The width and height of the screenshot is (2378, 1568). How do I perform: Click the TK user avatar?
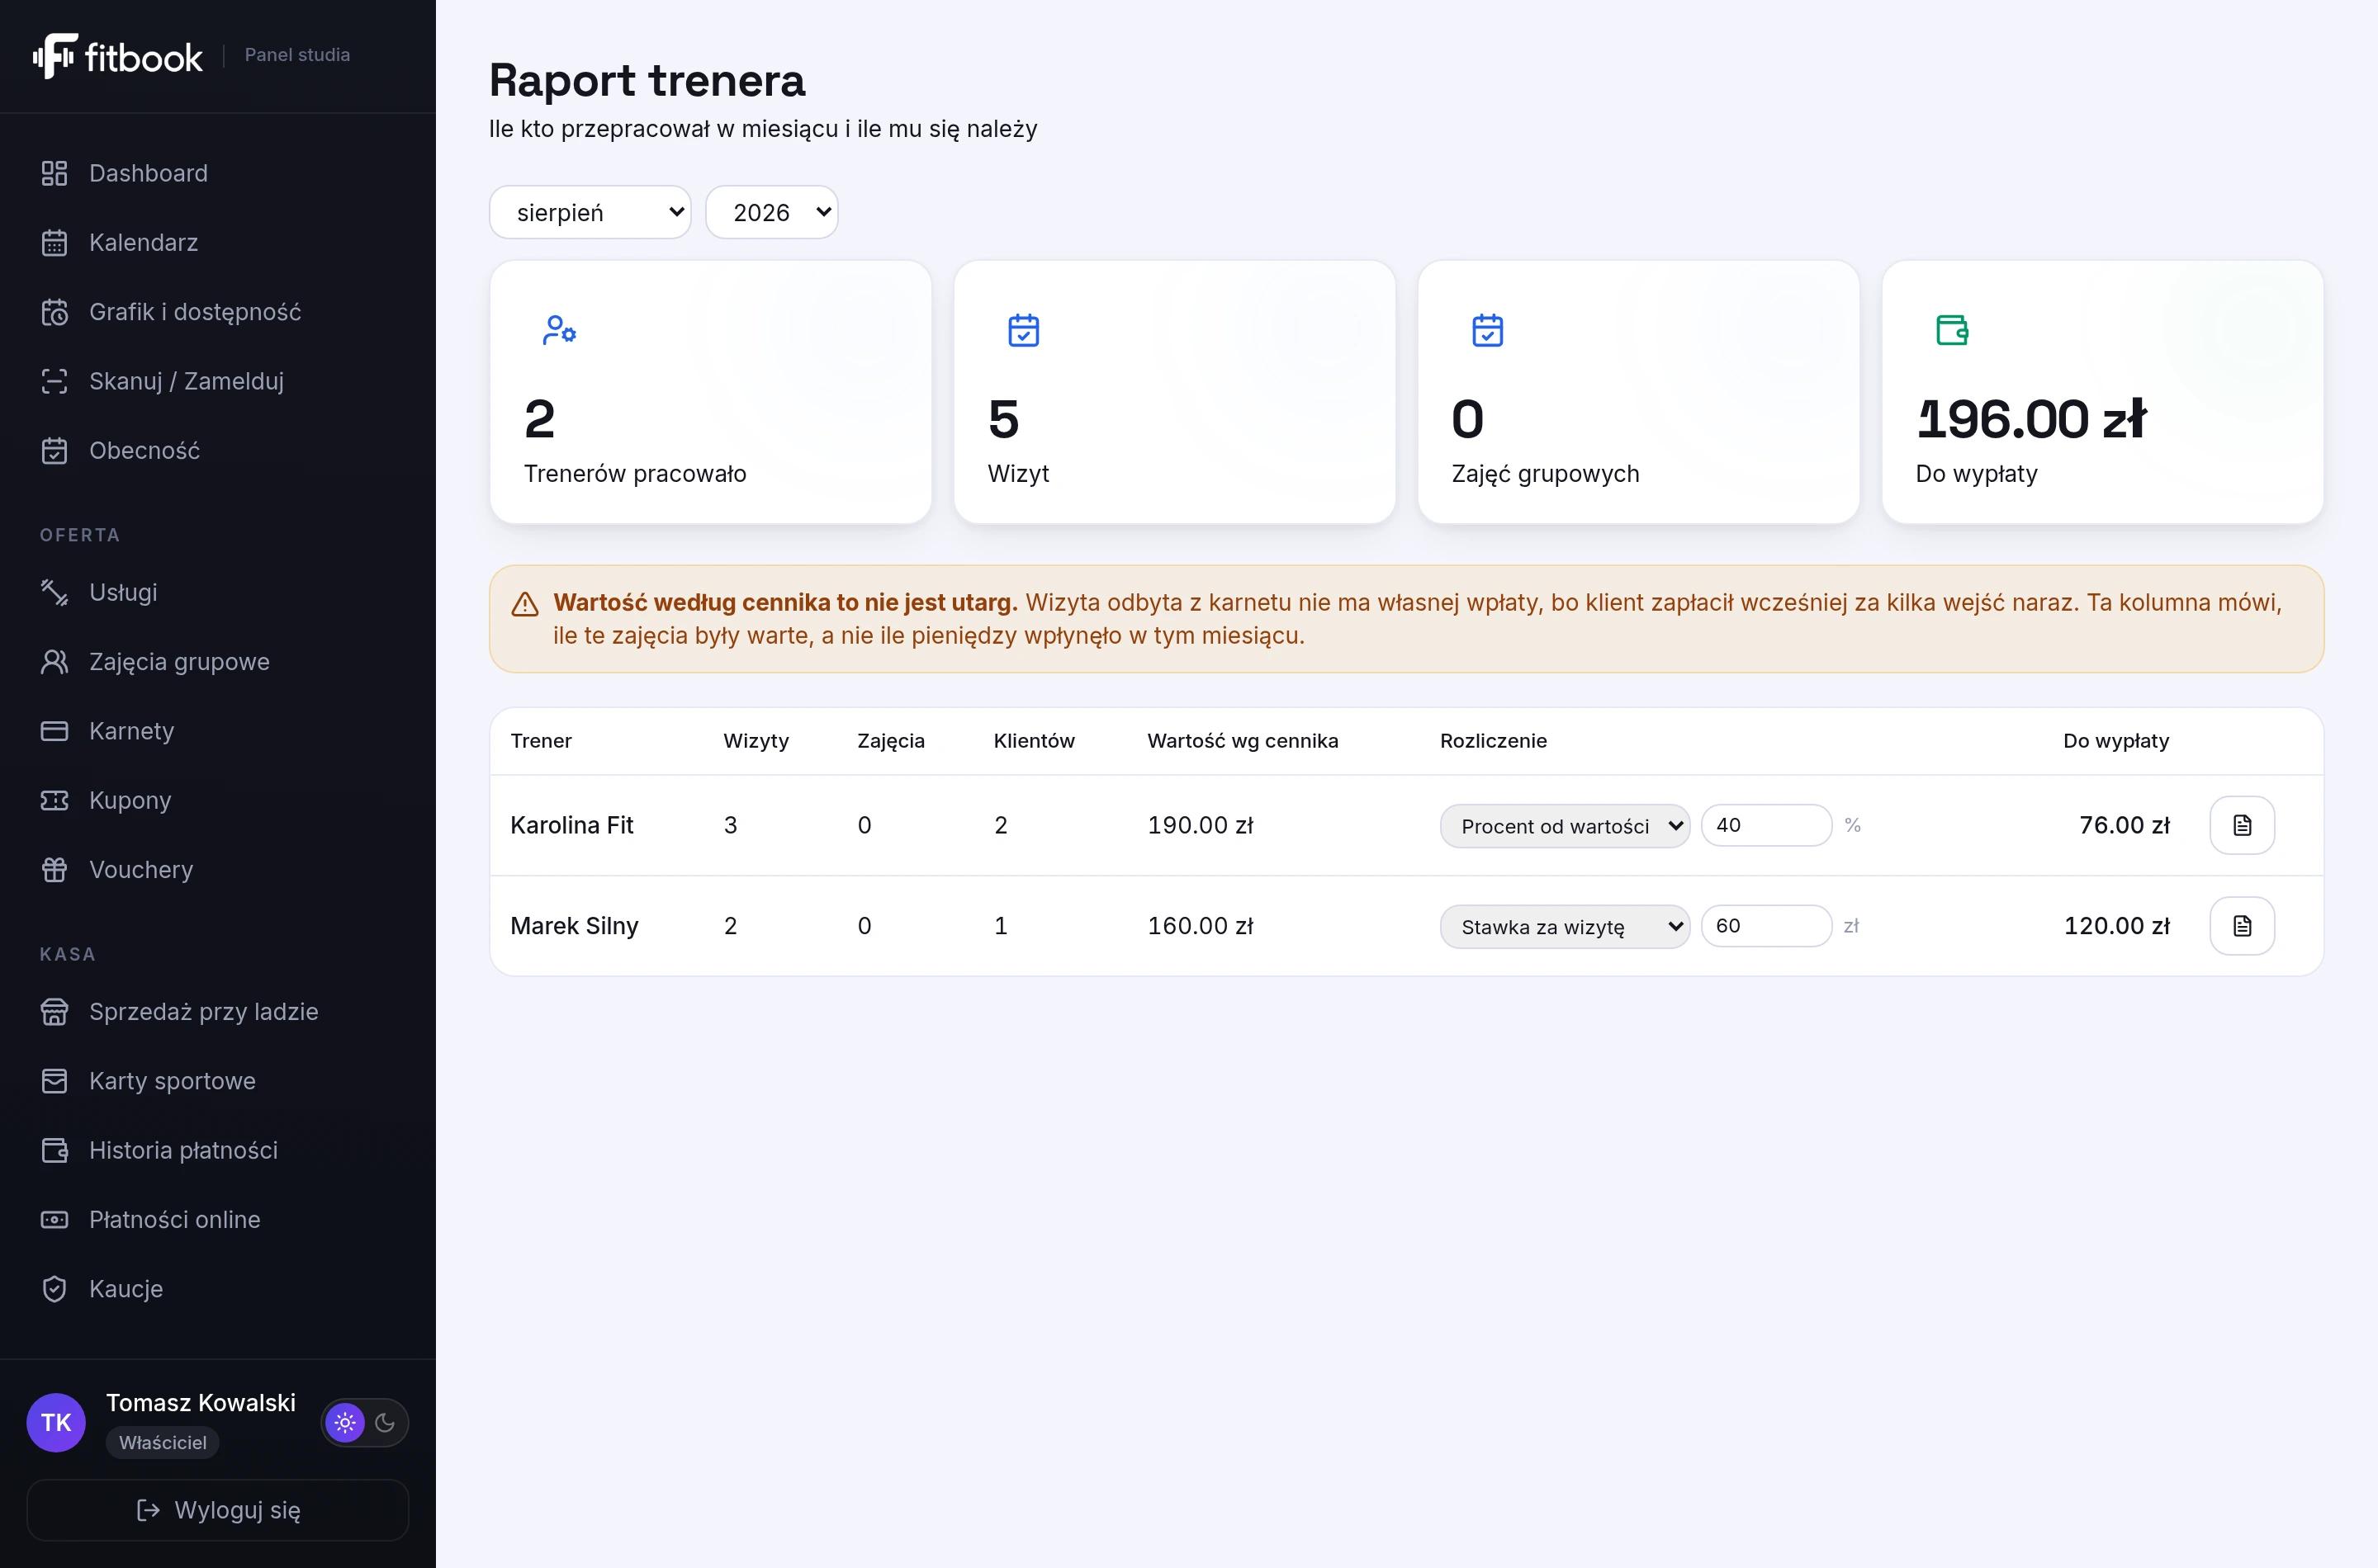[56, 1422]
